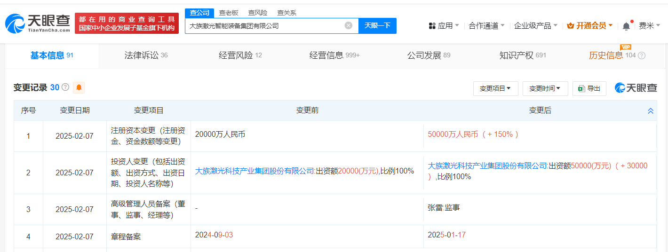Viewport: 668px width, 252px height.
Task: Switch to the 基本信息 tab
Action: [x=52, y=55]
